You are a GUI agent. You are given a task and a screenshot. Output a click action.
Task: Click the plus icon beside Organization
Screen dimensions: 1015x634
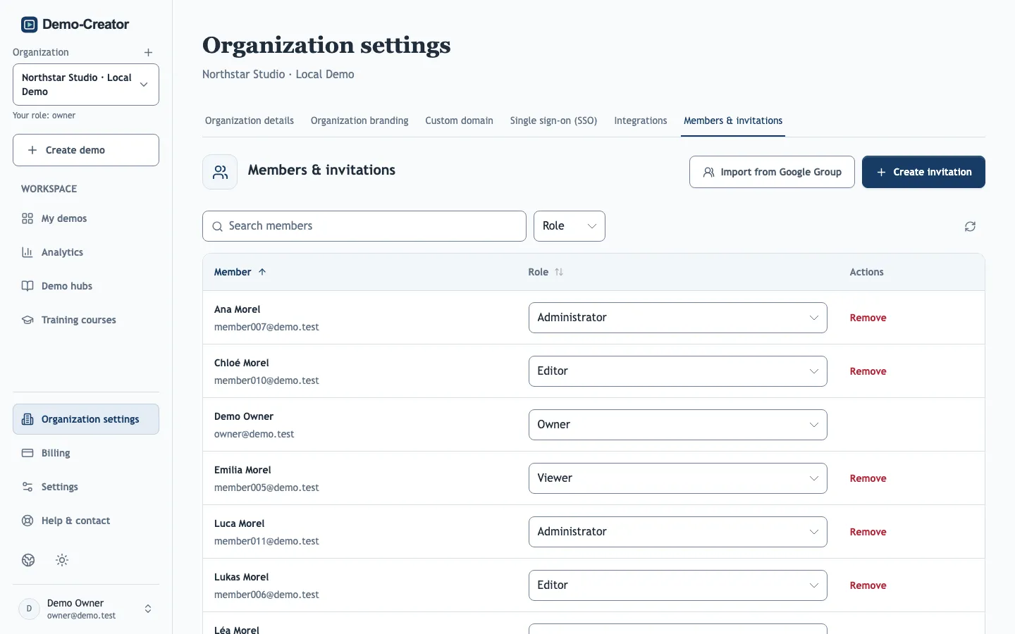(148, 53)
